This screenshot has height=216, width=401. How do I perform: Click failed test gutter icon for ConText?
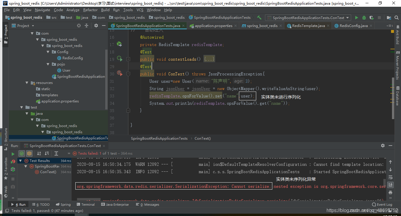(120, 73)
